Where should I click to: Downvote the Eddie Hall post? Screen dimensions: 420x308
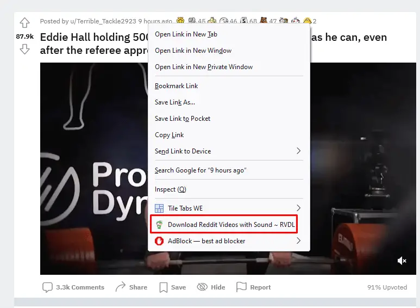24,50
